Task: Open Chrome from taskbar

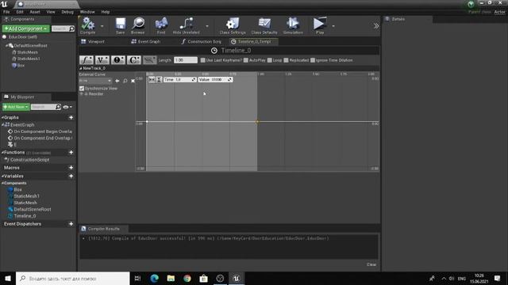Action: 187,278
